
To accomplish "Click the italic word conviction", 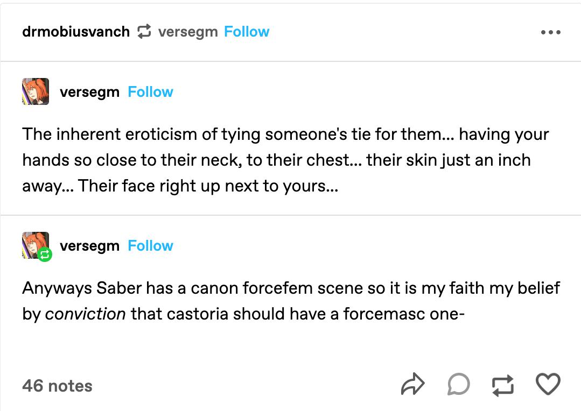I will 85,313.
